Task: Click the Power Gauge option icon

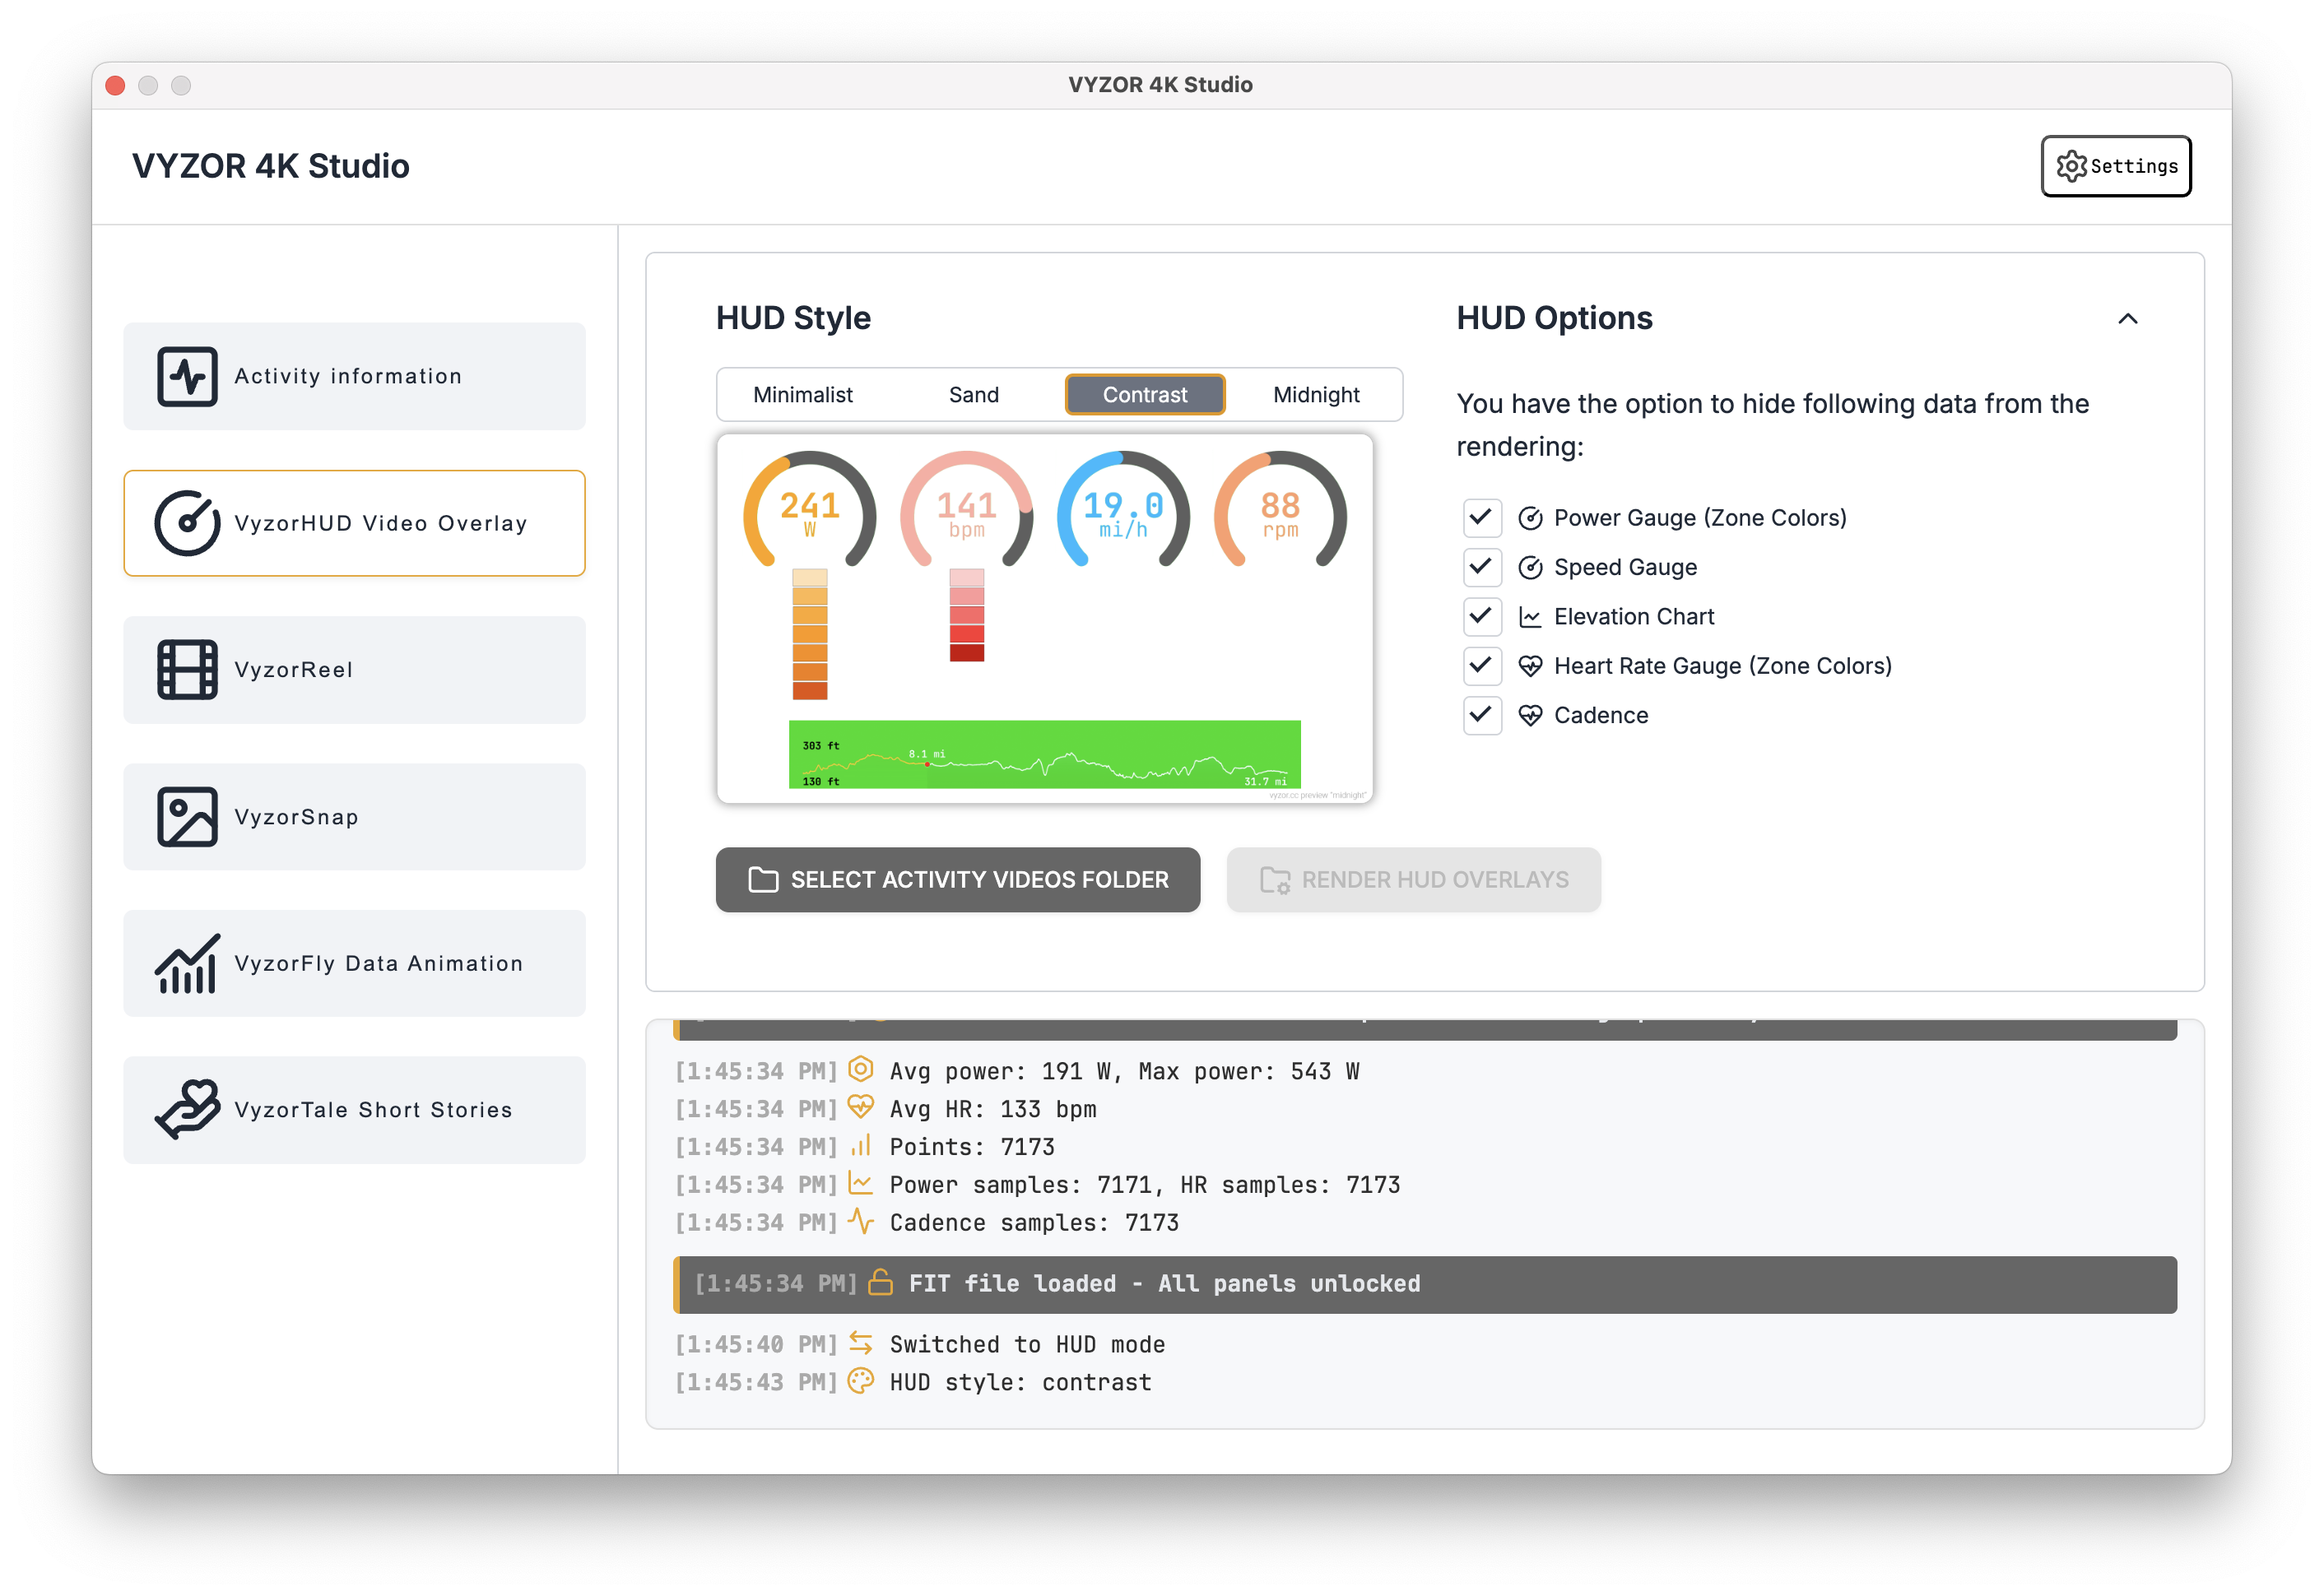Action: 1530,518
